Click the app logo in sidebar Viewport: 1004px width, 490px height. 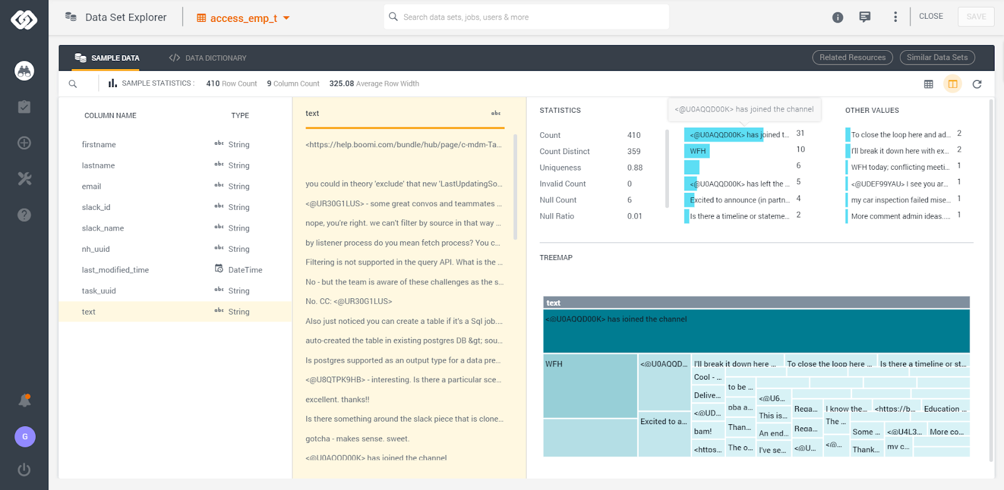[x=24, y=19]
